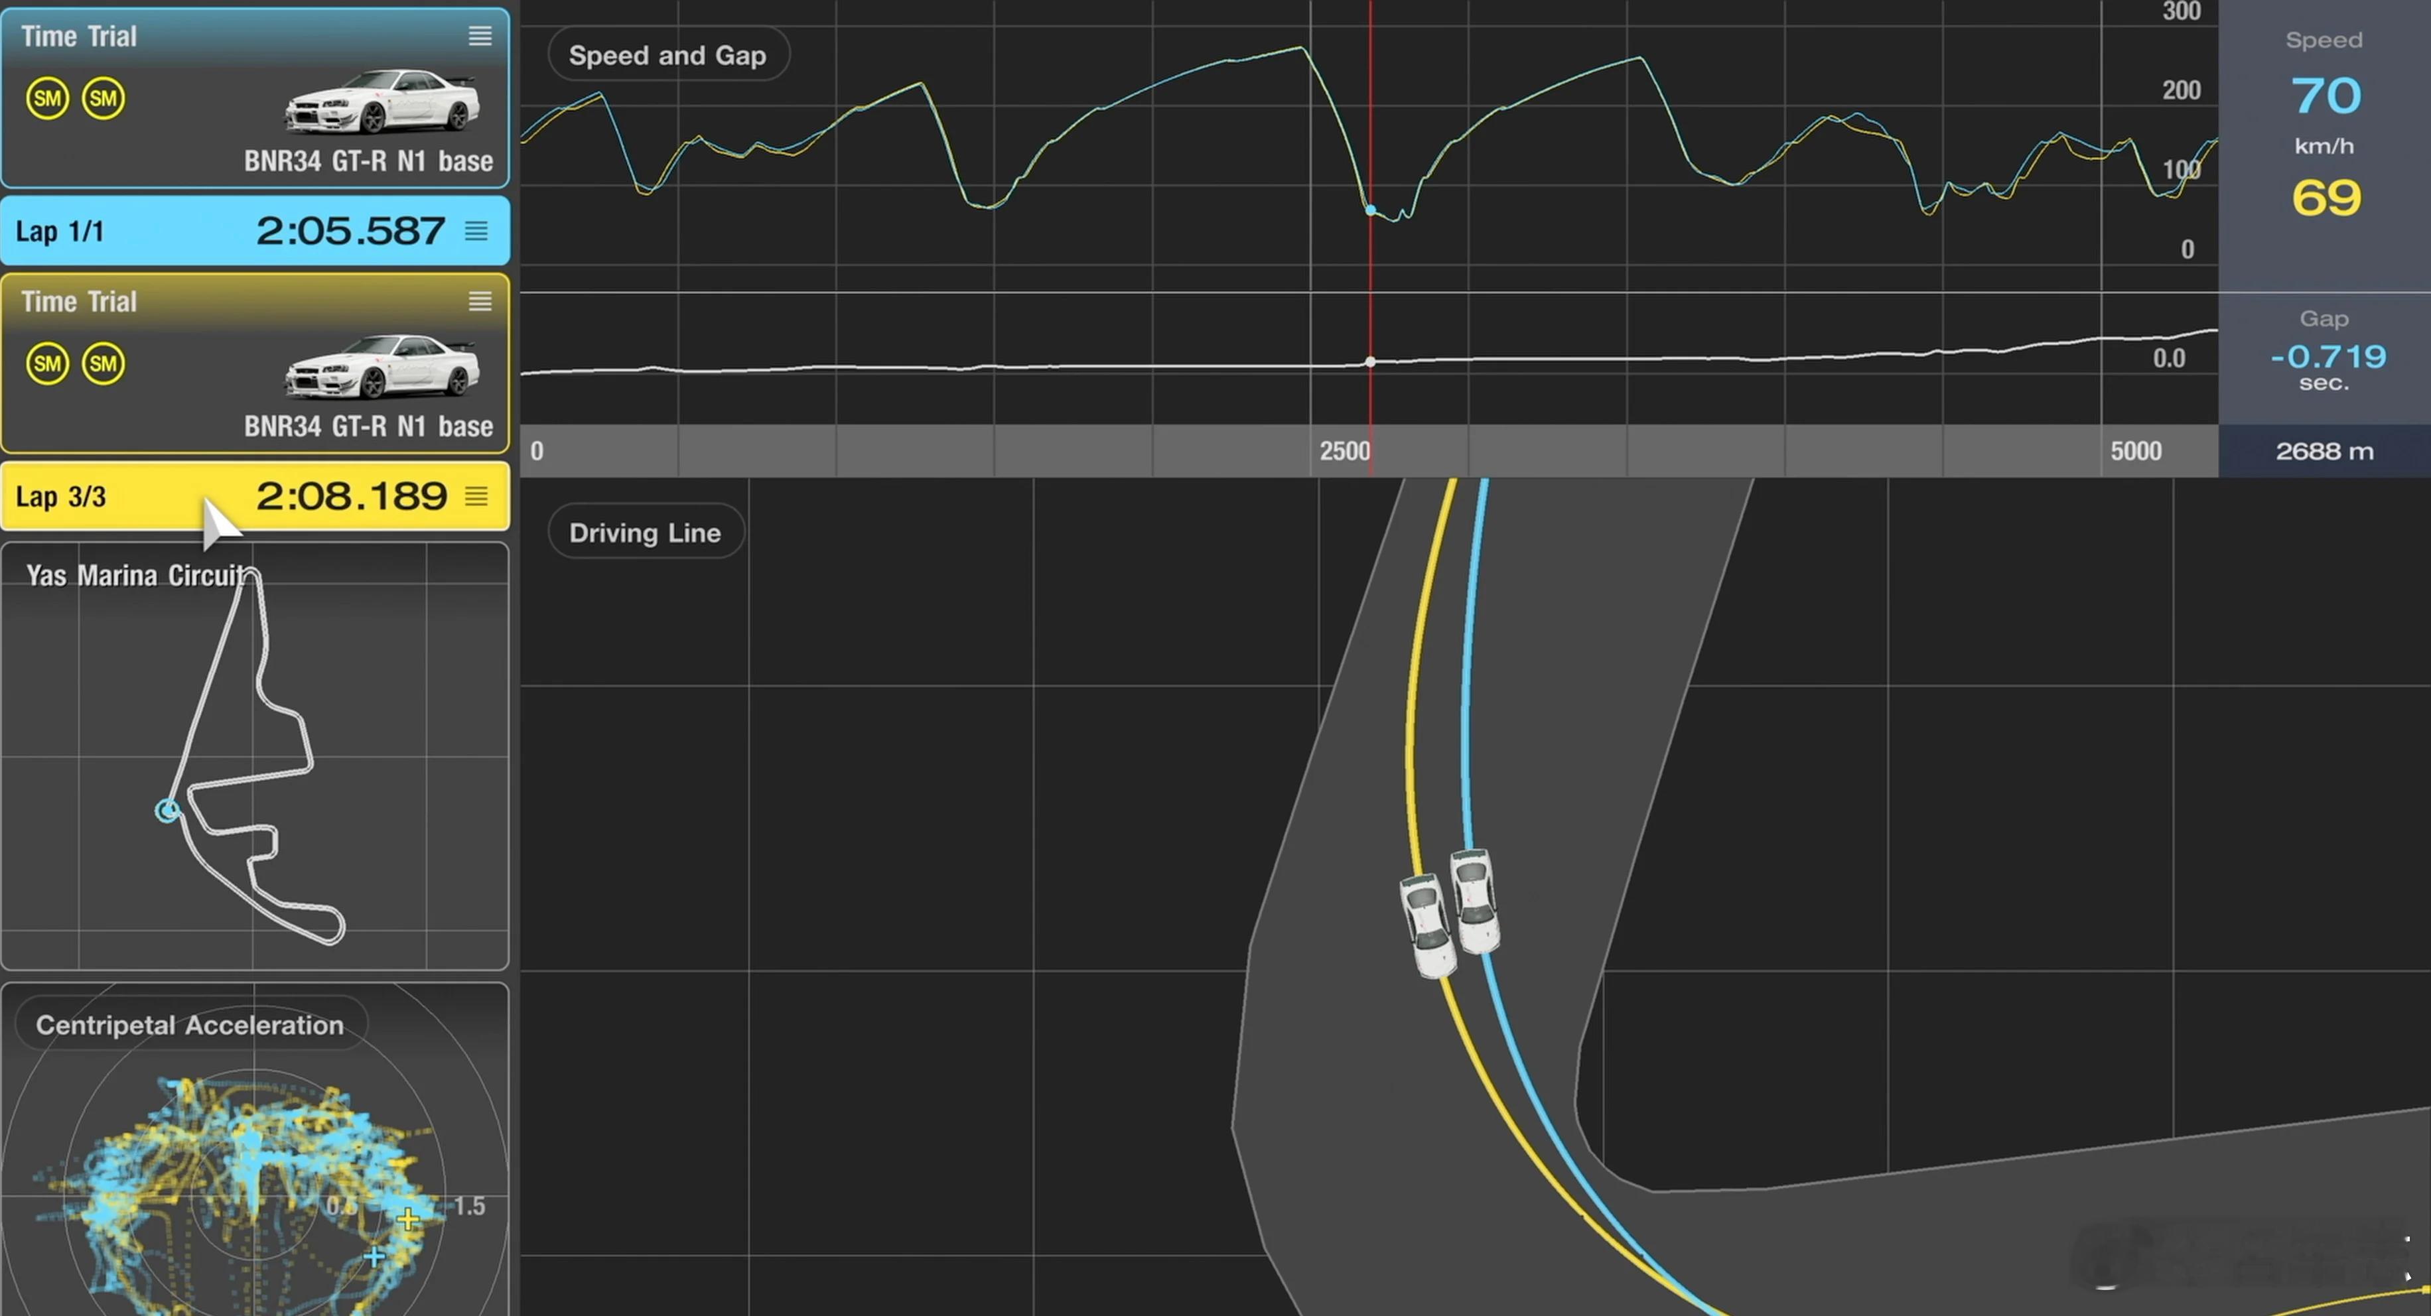Click the blue-line car on track
This screenshot has height=1316, width=2431.
(x=1474, y=901)
